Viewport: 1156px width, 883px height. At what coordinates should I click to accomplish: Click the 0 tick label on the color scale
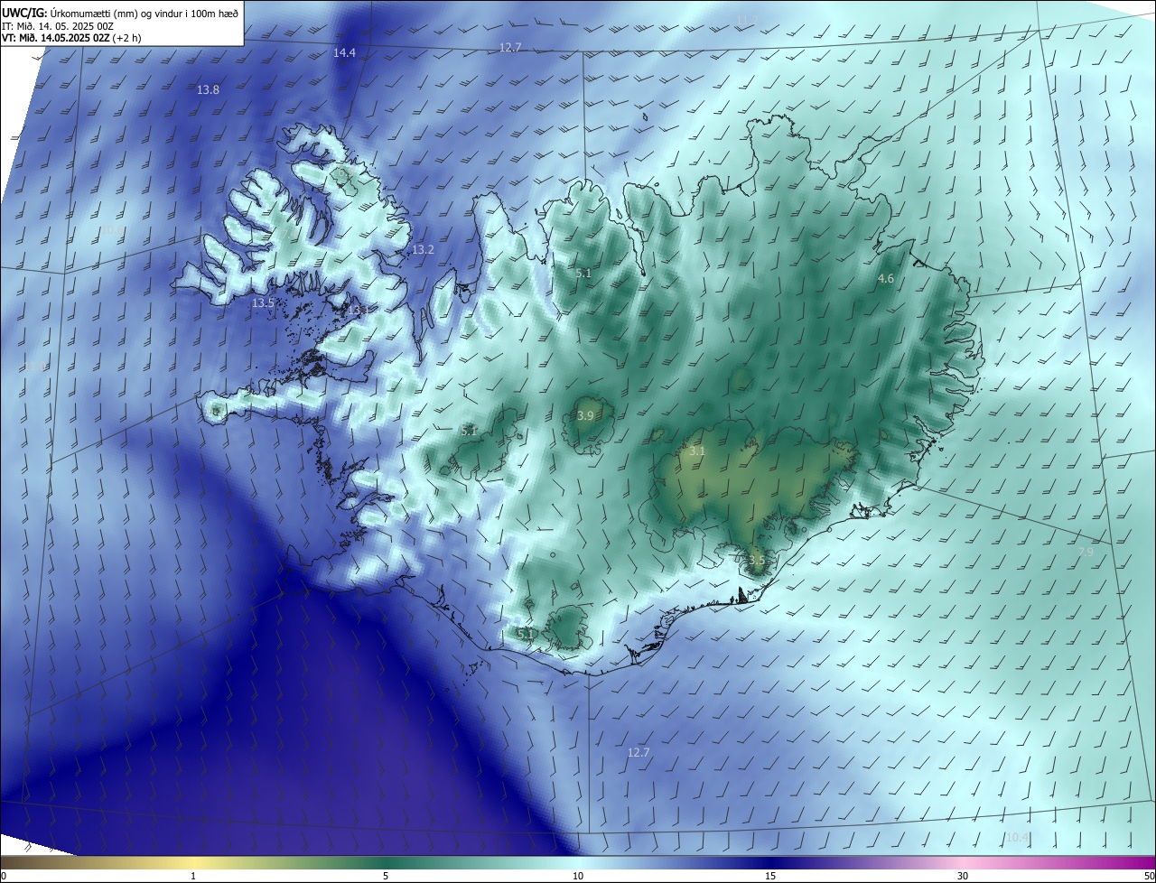(x=3, y=877)
